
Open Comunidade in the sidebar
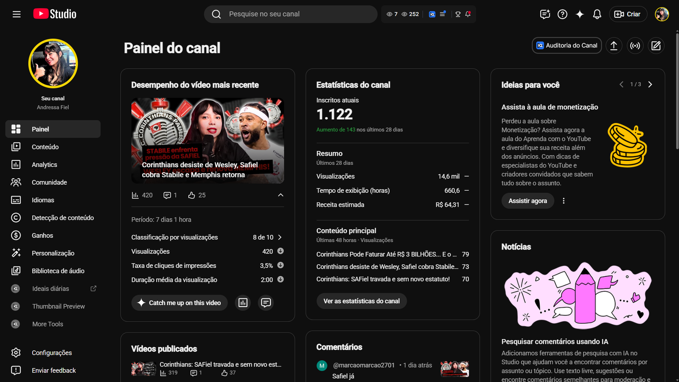tap(53, 183)
